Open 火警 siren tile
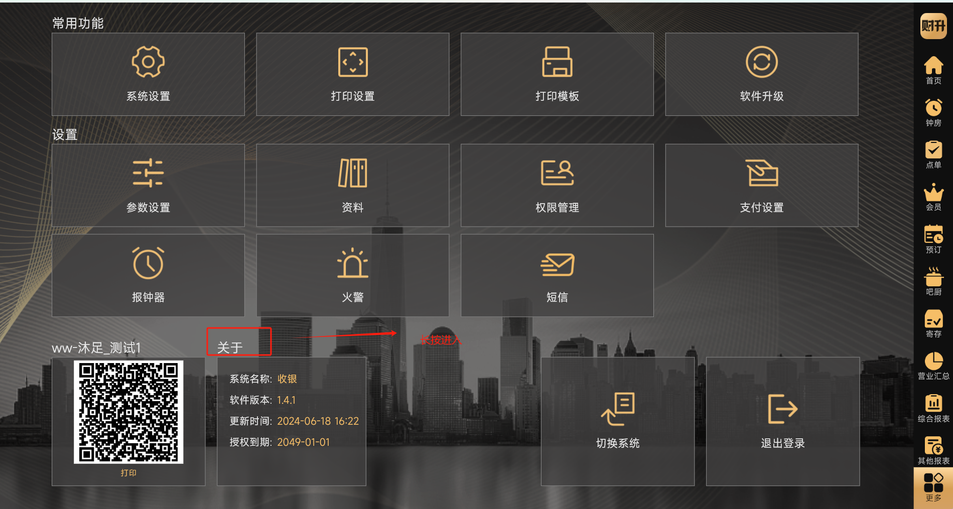The width and height of the screenshot is (953, 509). 353,275
